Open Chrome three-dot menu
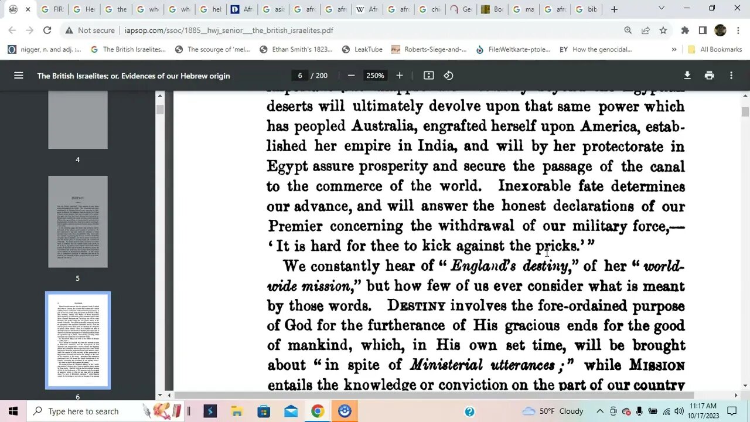This screenshot has width=750, height=422. click(737, 30)
